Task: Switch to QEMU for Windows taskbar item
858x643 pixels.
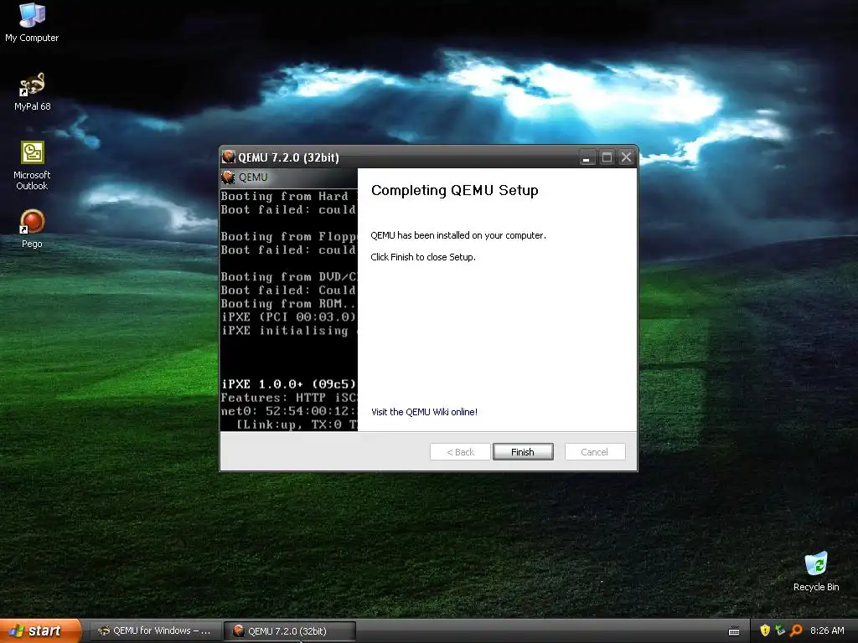Action: click(155, 631)
